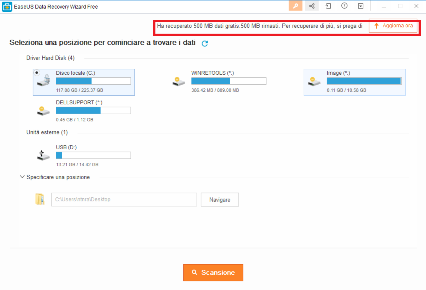Open the share icon in title bar
426x290 pixels.
(x=312, y=6)
